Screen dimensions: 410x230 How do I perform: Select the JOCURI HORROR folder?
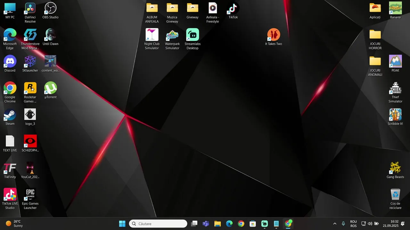click(375, 39)
